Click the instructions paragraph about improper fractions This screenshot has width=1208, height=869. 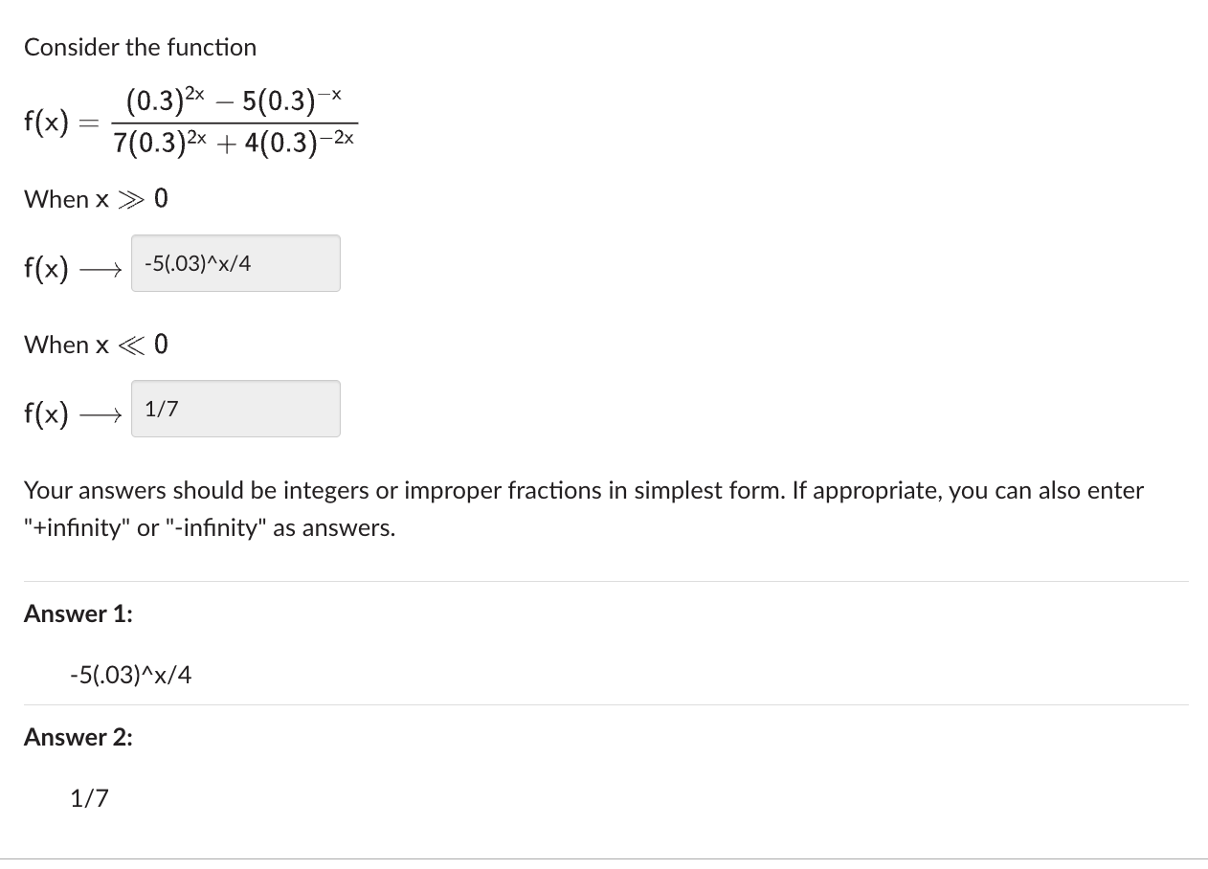click(x=584, y=507)
